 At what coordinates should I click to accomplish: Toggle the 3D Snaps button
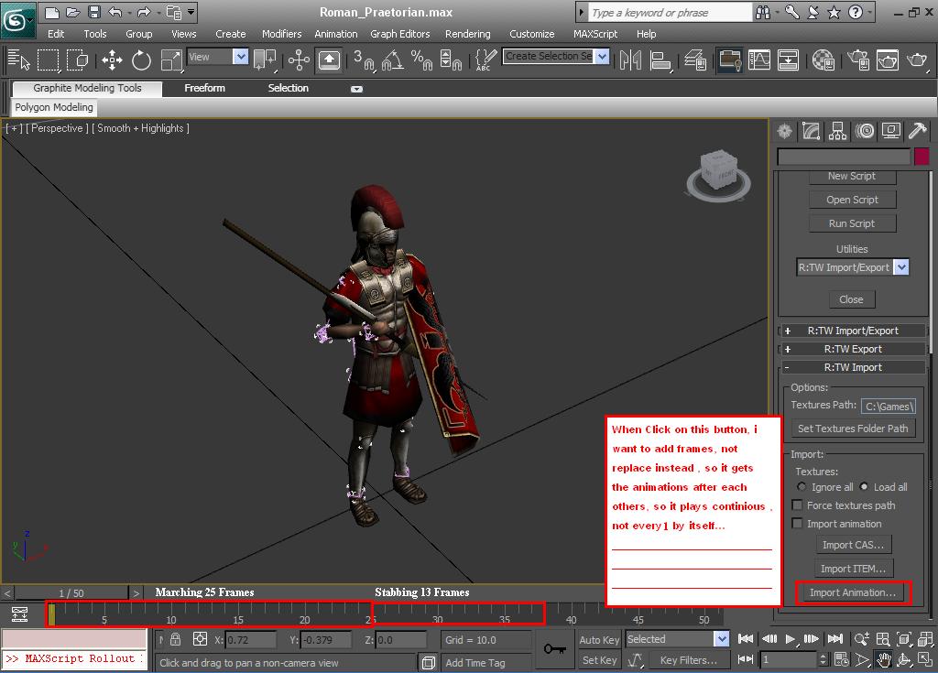(x=364, y=60)
